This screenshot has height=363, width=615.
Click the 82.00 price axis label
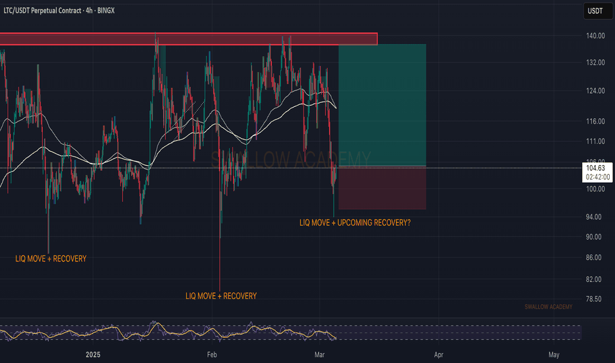click(x=593, y=279)
